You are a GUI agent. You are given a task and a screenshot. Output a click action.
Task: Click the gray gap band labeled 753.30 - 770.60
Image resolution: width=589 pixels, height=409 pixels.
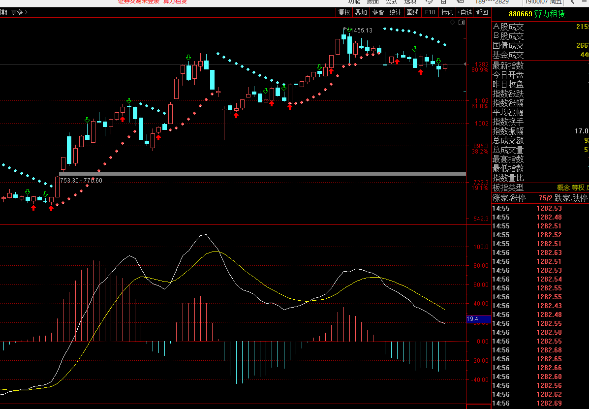coord(263,174)
